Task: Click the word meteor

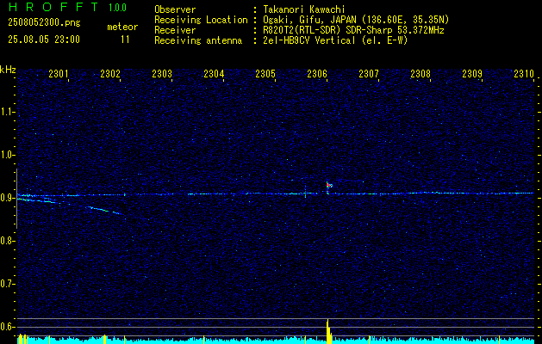Action: [x=122, y=27]
